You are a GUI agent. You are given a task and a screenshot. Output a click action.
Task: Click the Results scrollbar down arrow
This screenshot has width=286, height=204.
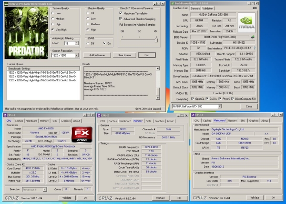click(x=158, y=98)
